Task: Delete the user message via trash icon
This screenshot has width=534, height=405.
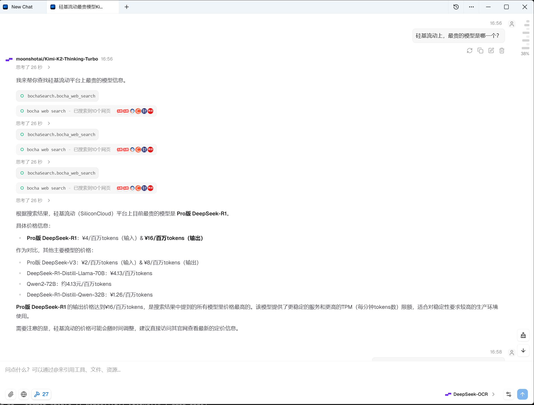Action: pyautogui.click(x=502, y=51)
